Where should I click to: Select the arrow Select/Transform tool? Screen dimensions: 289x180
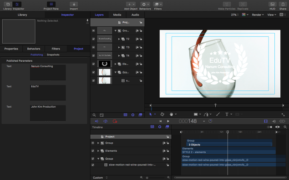(x=151, y=114)
